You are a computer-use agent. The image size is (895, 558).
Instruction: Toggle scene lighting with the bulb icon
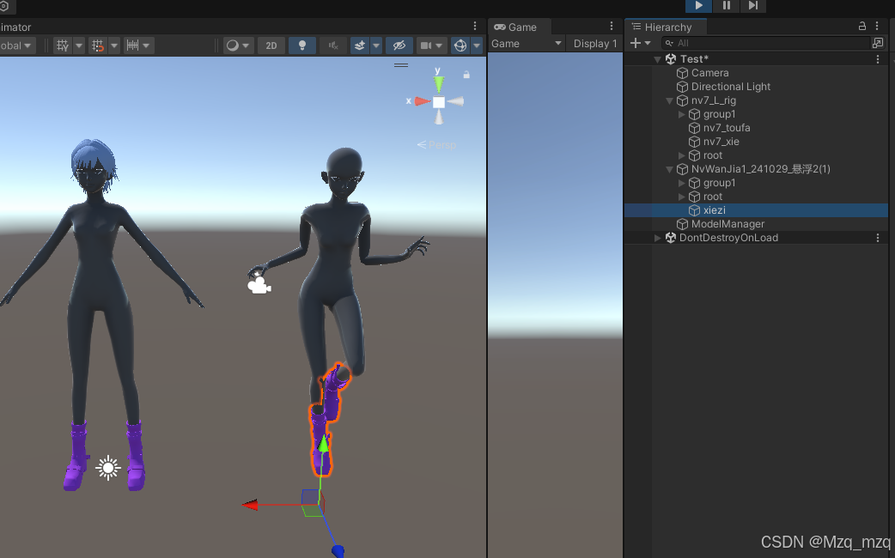[301, 45]
